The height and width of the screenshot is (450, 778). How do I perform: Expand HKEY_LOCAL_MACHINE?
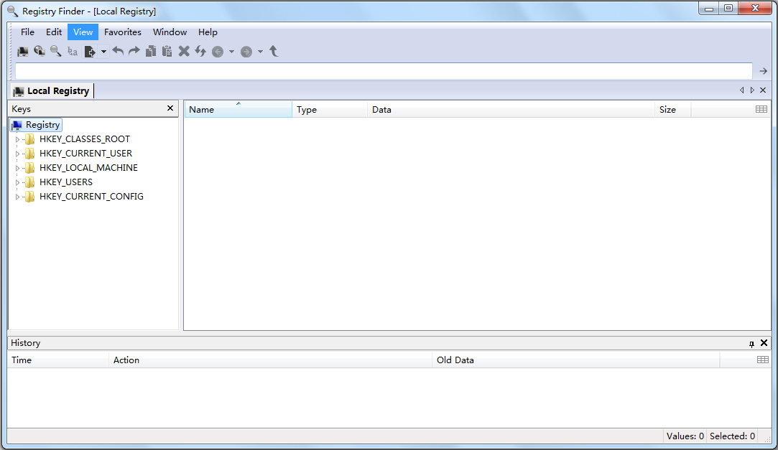click(x=17, y=168)
